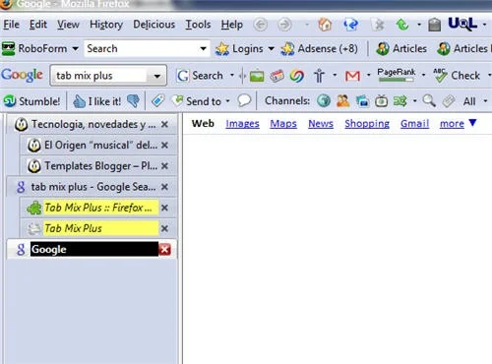Click the Google toolbar search box
This screenshot has height=364, width=492.
(101, 76)
